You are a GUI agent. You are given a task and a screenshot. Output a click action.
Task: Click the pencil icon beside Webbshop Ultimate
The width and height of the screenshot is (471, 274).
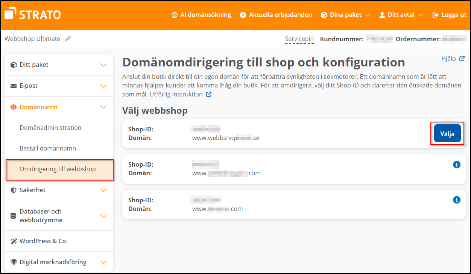click(x=68, y=38)
